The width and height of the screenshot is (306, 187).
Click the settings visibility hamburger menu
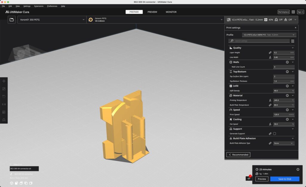click(x=293, y=41)
